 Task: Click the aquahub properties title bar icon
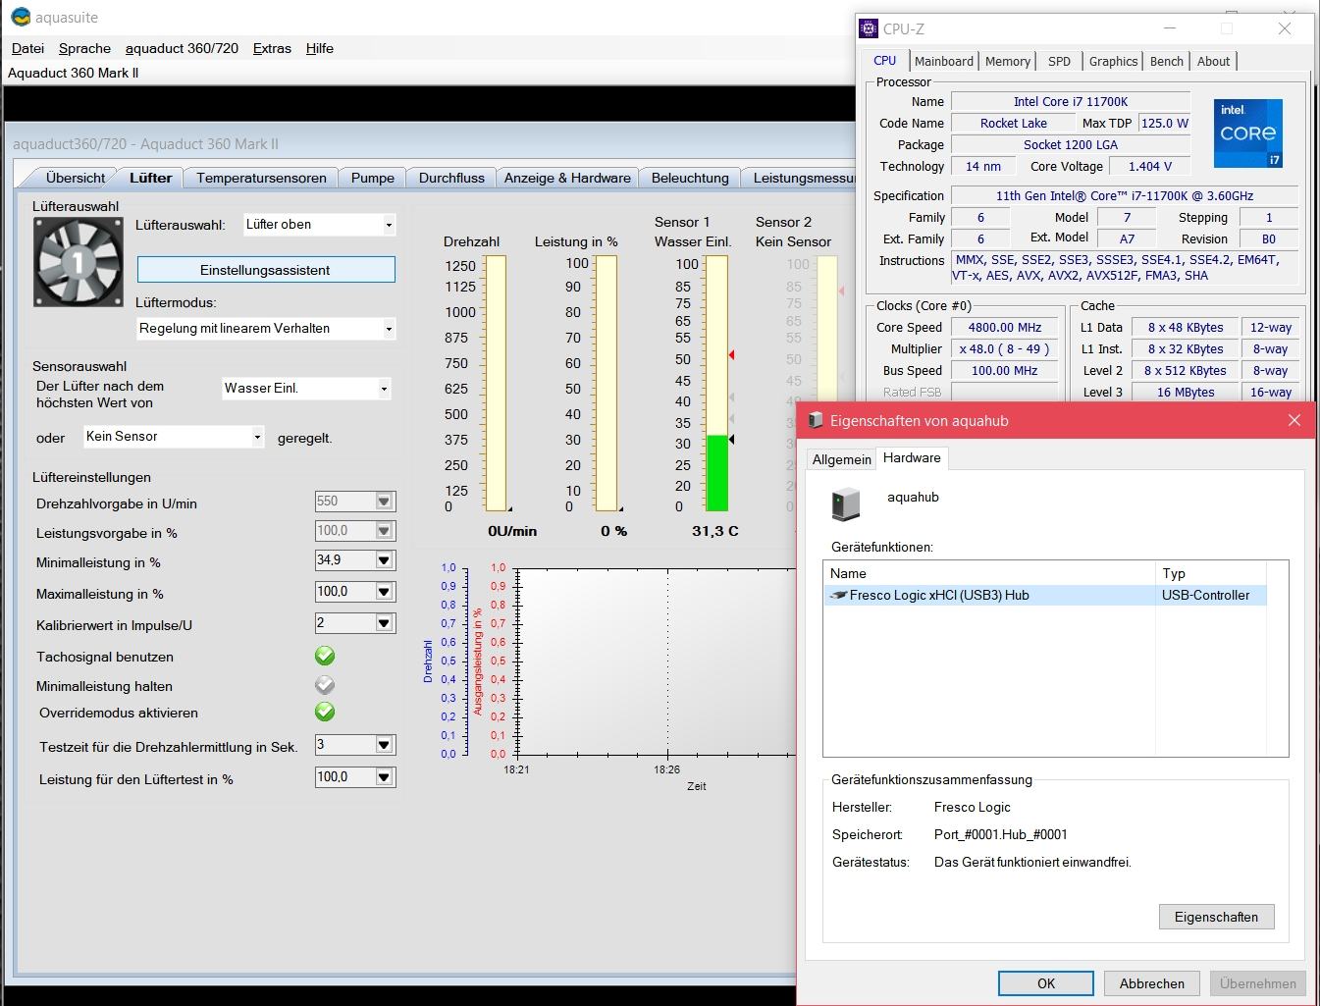pos(816,420)
